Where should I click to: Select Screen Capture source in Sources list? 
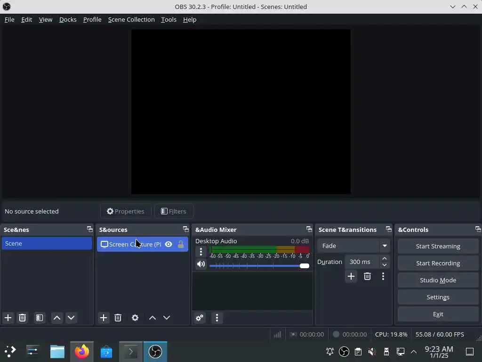pos(143,244)
